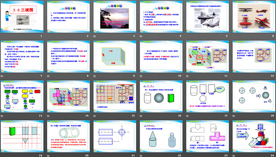
Task: Click the animation star icon under slide 18
Action: 234,116
